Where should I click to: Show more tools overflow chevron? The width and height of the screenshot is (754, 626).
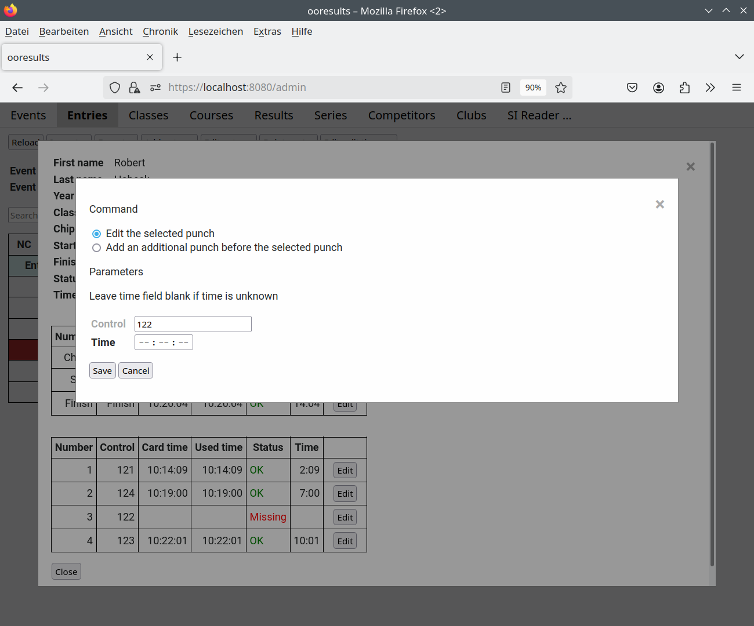pos(710,88)
